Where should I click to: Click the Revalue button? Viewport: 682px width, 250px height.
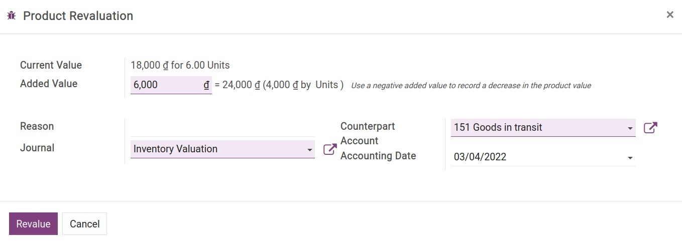[33, 224]
